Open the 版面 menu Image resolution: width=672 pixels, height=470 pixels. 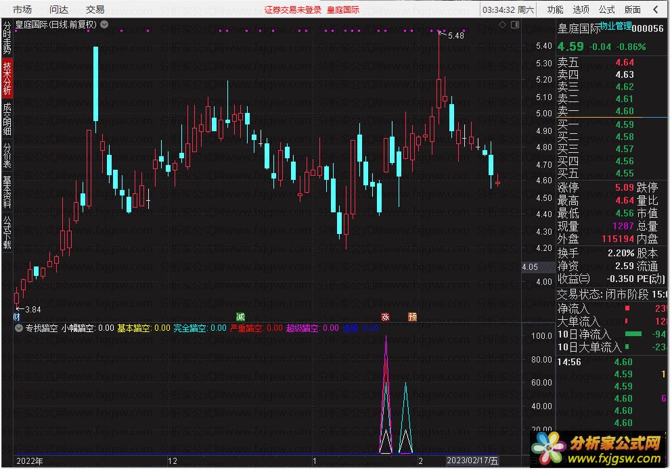pyautogui.click(x=632, y=9)
